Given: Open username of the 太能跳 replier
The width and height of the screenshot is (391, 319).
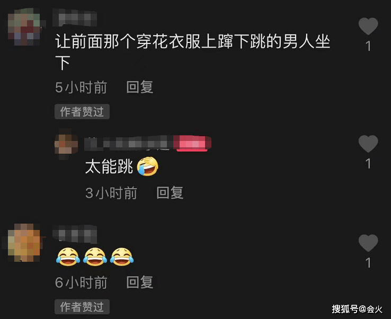Looking at the screenshot, I should (128, 144).
